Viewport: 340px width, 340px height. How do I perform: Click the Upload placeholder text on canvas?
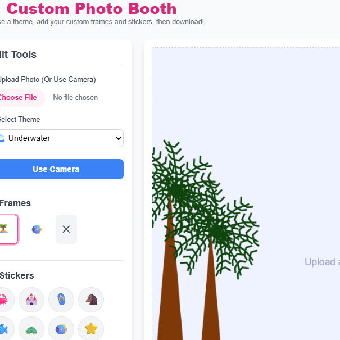point(322,262)
